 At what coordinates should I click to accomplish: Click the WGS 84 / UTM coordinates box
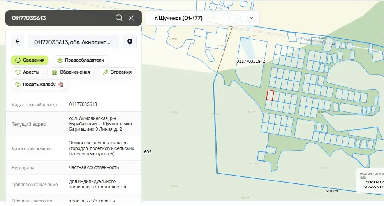pos(371,180)
